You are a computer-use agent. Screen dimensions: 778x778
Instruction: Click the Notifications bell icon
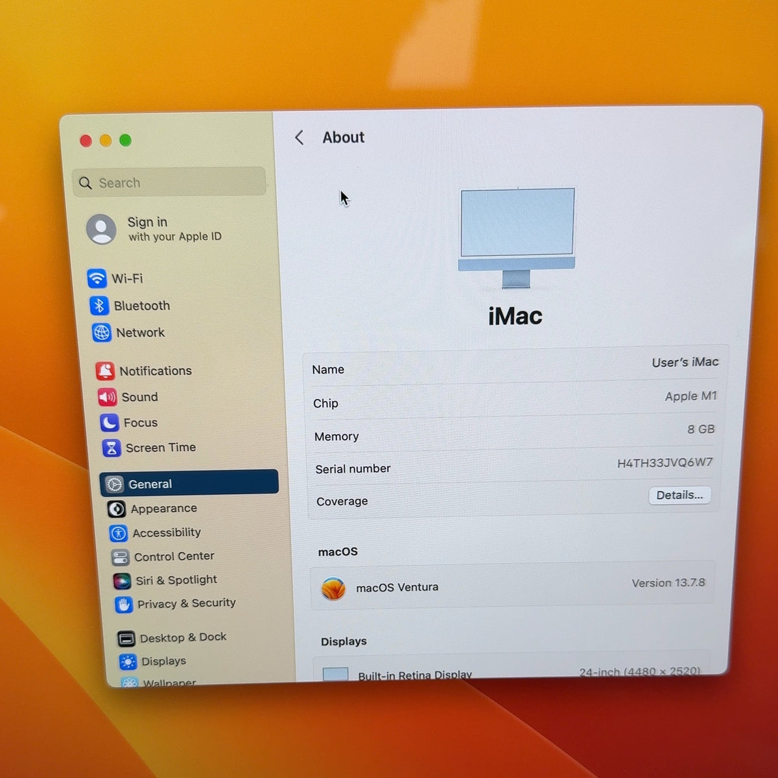(105, 371)
